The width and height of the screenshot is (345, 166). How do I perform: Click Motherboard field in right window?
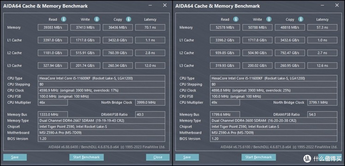pyautogui.click(x=273, y=132)
